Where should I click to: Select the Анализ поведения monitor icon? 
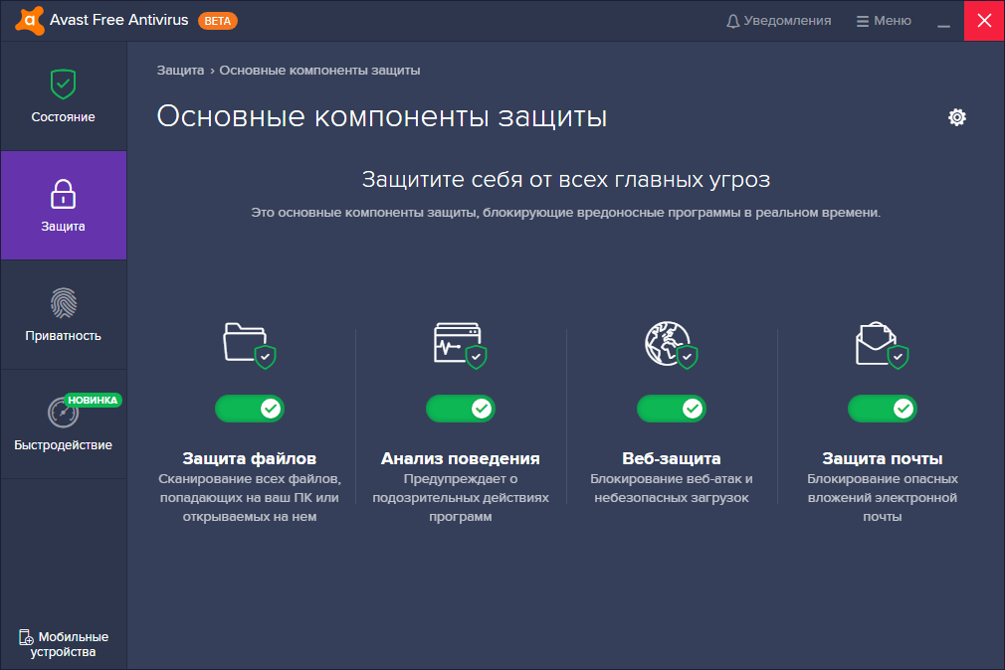pyautogui.click(x=460, y=343)
